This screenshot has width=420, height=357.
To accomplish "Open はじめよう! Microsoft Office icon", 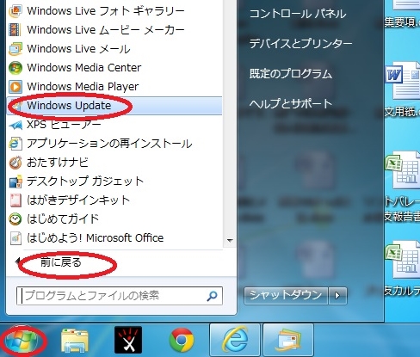I will 15,238.
